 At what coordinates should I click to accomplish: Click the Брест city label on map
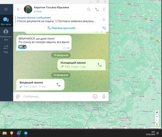pos(10,116)
